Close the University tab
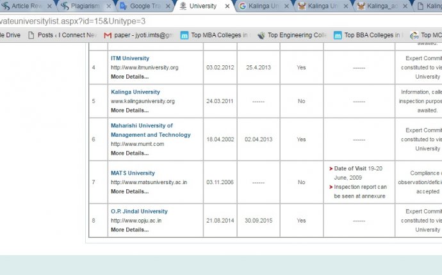The width and height of the screenshot is (442, 275). click(x=227, y=6)
